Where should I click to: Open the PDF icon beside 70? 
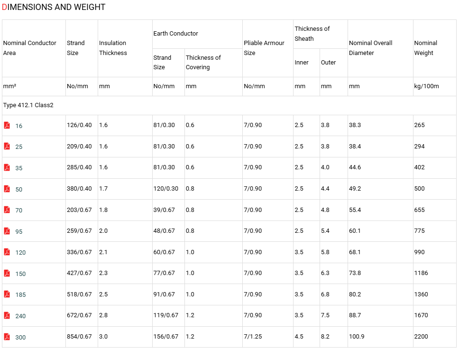[x=7, y=210]
